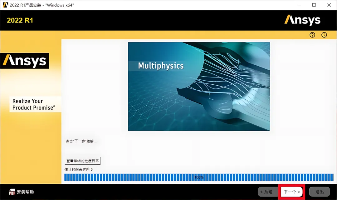This screenshot has width=337, height=200.
Task: Click the 2022 R1 version label
Action: tap(20, 20)
